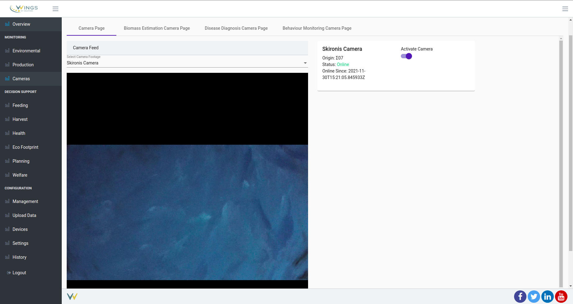Click the logout arrow icon
The width and height of the screenshot is (573, 304).
pos(9,273)
